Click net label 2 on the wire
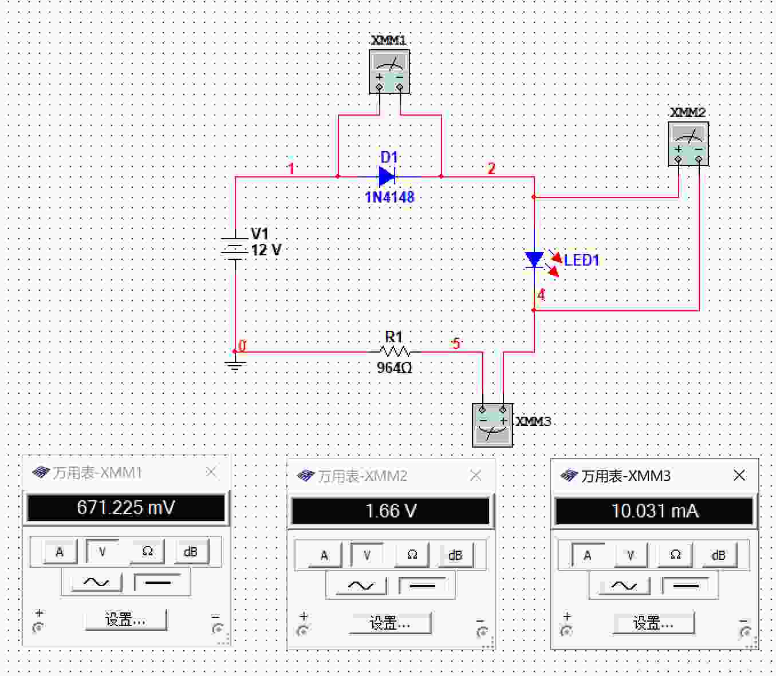Screen dimensions: 776x676 [x=491, y=168]
